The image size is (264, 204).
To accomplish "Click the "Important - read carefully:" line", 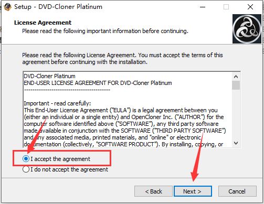I will coord(57,103).
